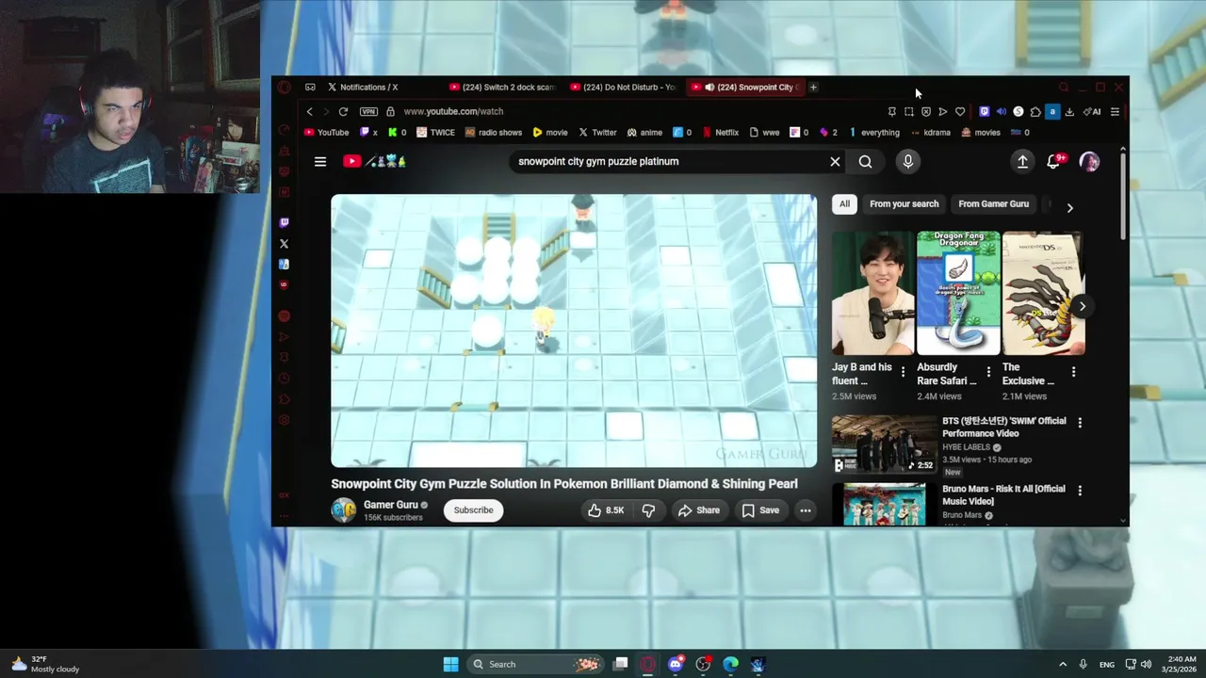
Task: Reload the current page
Action: click(343, 112)
